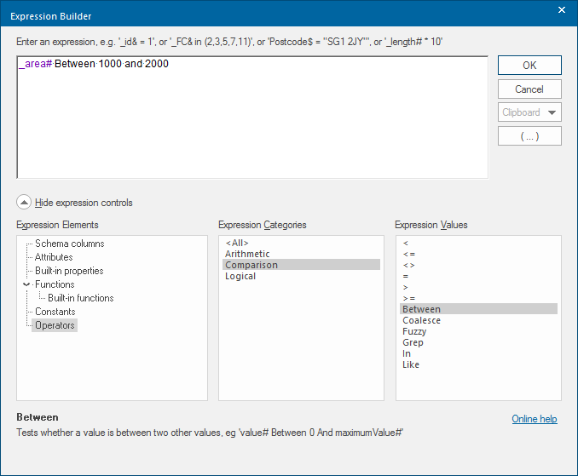Pick Constants in the elements tree

(x=55, y=312)
